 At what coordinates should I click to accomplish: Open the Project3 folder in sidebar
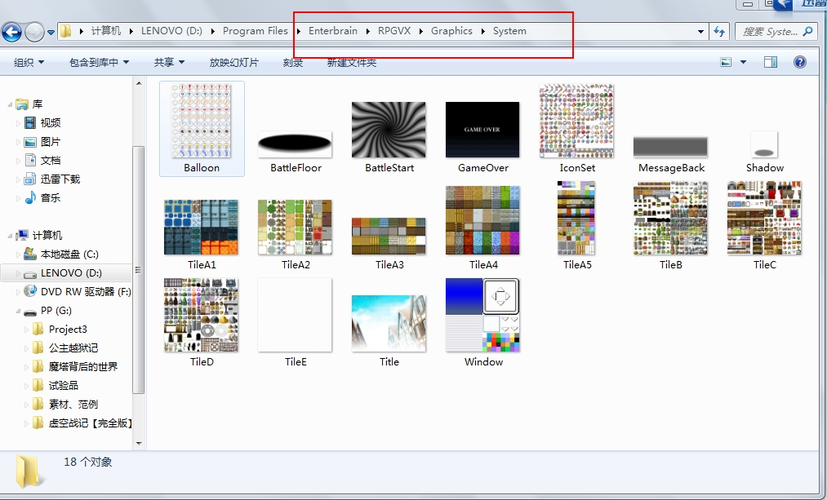point(60,330)
